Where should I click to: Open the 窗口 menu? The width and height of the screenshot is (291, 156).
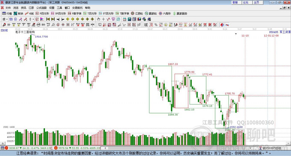(x=67, y=8)
